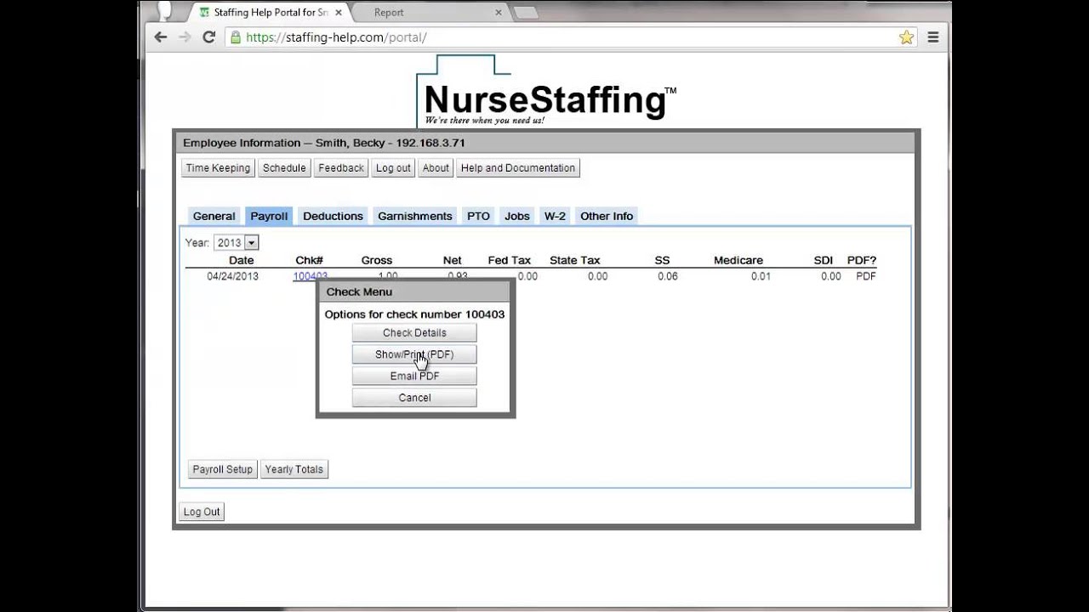Click the Medicare value 0.01
The image size is (1089, 612).
pyautogui.click(x=761, y=276)
